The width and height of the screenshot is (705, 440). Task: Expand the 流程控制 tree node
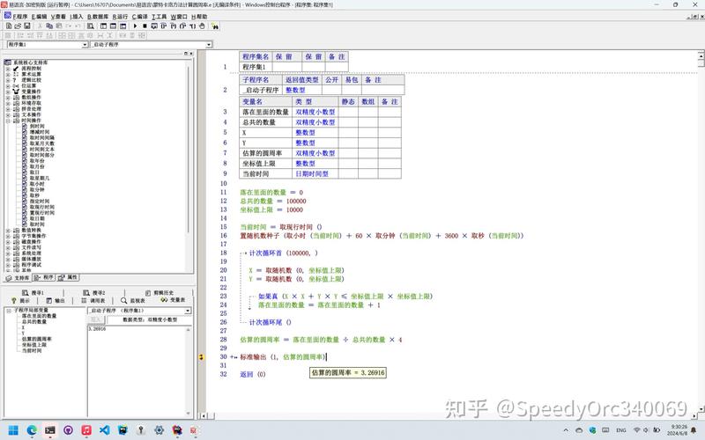tap(8, 69)
